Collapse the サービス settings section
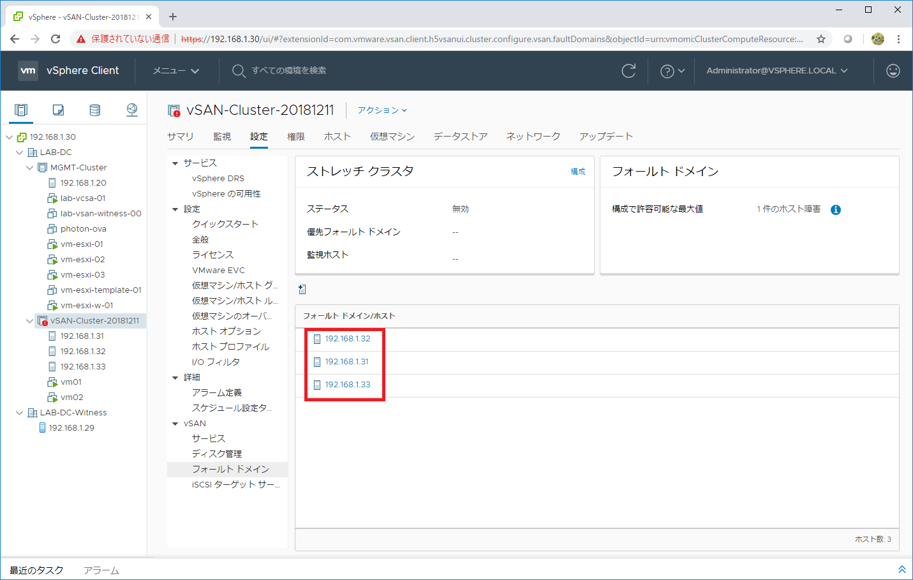Screen dimensions: 913x580 coord(175,163)
